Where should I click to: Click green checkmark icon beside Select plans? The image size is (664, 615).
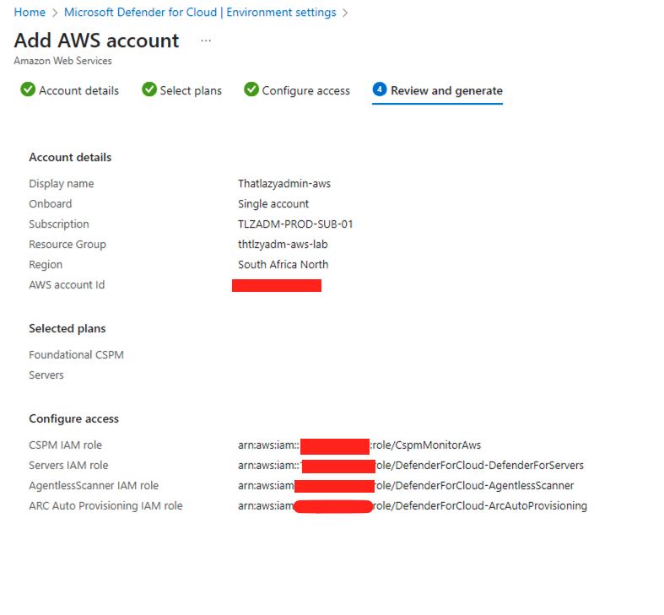click(x=149, y=89)
